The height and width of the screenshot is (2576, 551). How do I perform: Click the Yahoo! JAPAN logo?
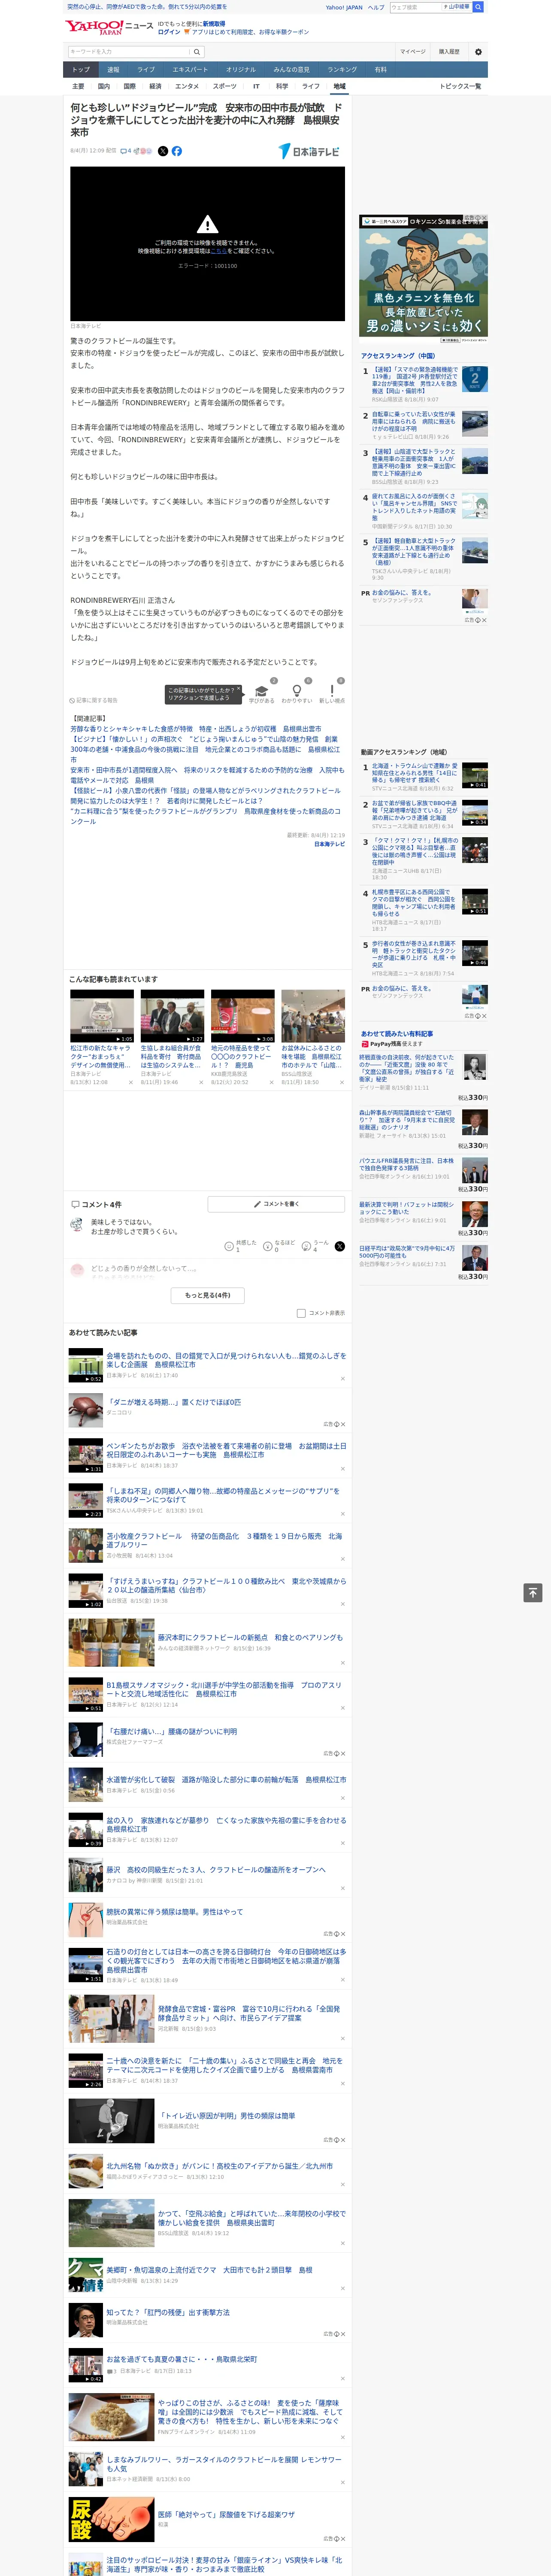click(94, 27)
